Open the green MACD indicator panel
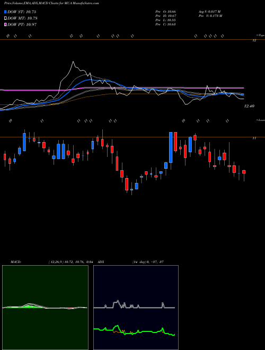This screenshot has width=265, height=350. click(x=45, y=308)
